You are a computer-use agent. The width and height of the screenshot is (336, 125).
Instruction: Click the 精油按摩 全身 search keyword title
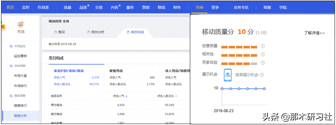click(x=59, y=21)
